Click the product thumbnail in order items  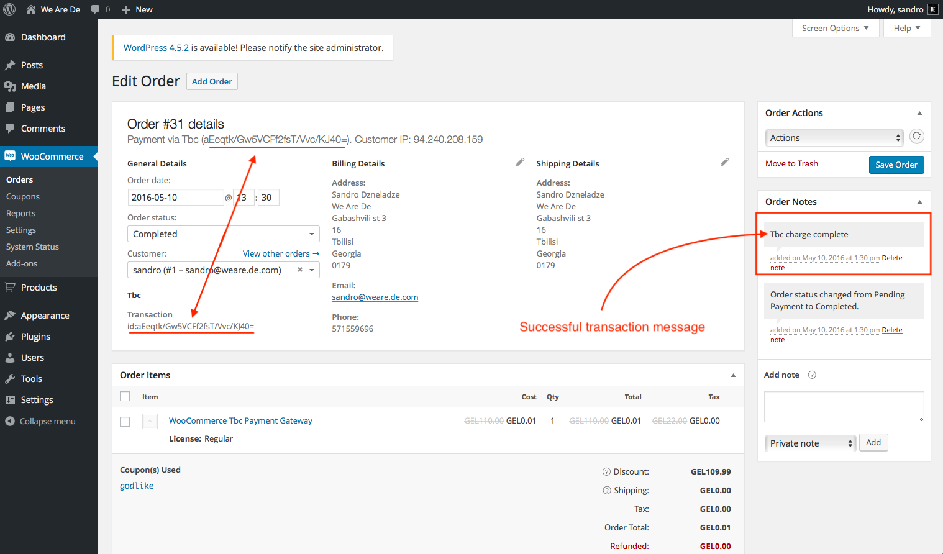point(150,421)
